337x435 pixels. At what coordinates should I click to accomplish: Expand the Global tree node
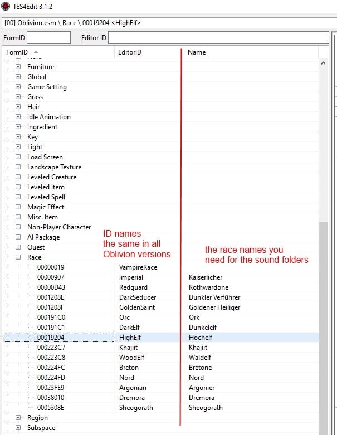[18, 76]
